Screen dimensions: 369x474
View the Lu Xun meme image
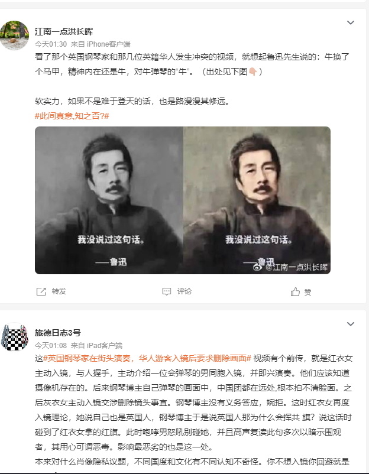[x=183, y=200]
